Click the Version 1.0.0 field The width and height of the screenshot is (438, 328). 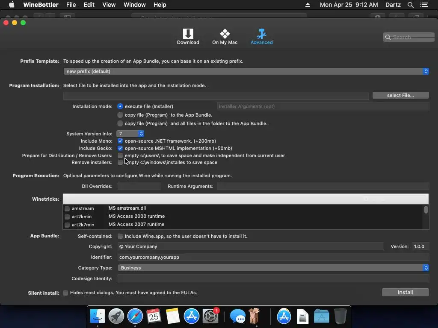coord(420,246)
